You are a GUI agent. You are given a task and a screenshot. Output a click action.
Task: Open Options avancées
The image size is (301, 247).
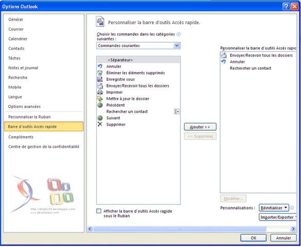[24, 107]
